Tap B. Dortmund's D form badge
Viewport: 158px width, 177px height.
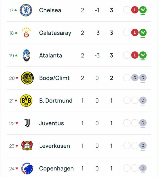[143, 100]
